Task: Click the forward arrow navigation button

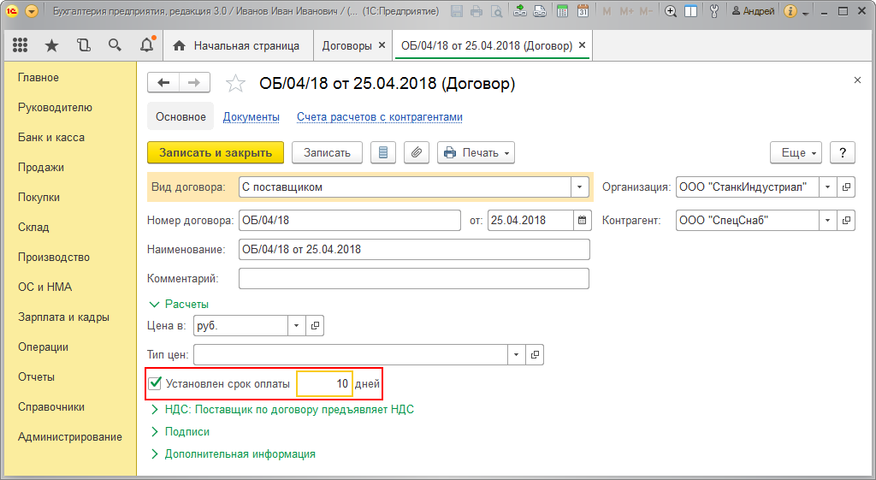Action: click(194, 83)
